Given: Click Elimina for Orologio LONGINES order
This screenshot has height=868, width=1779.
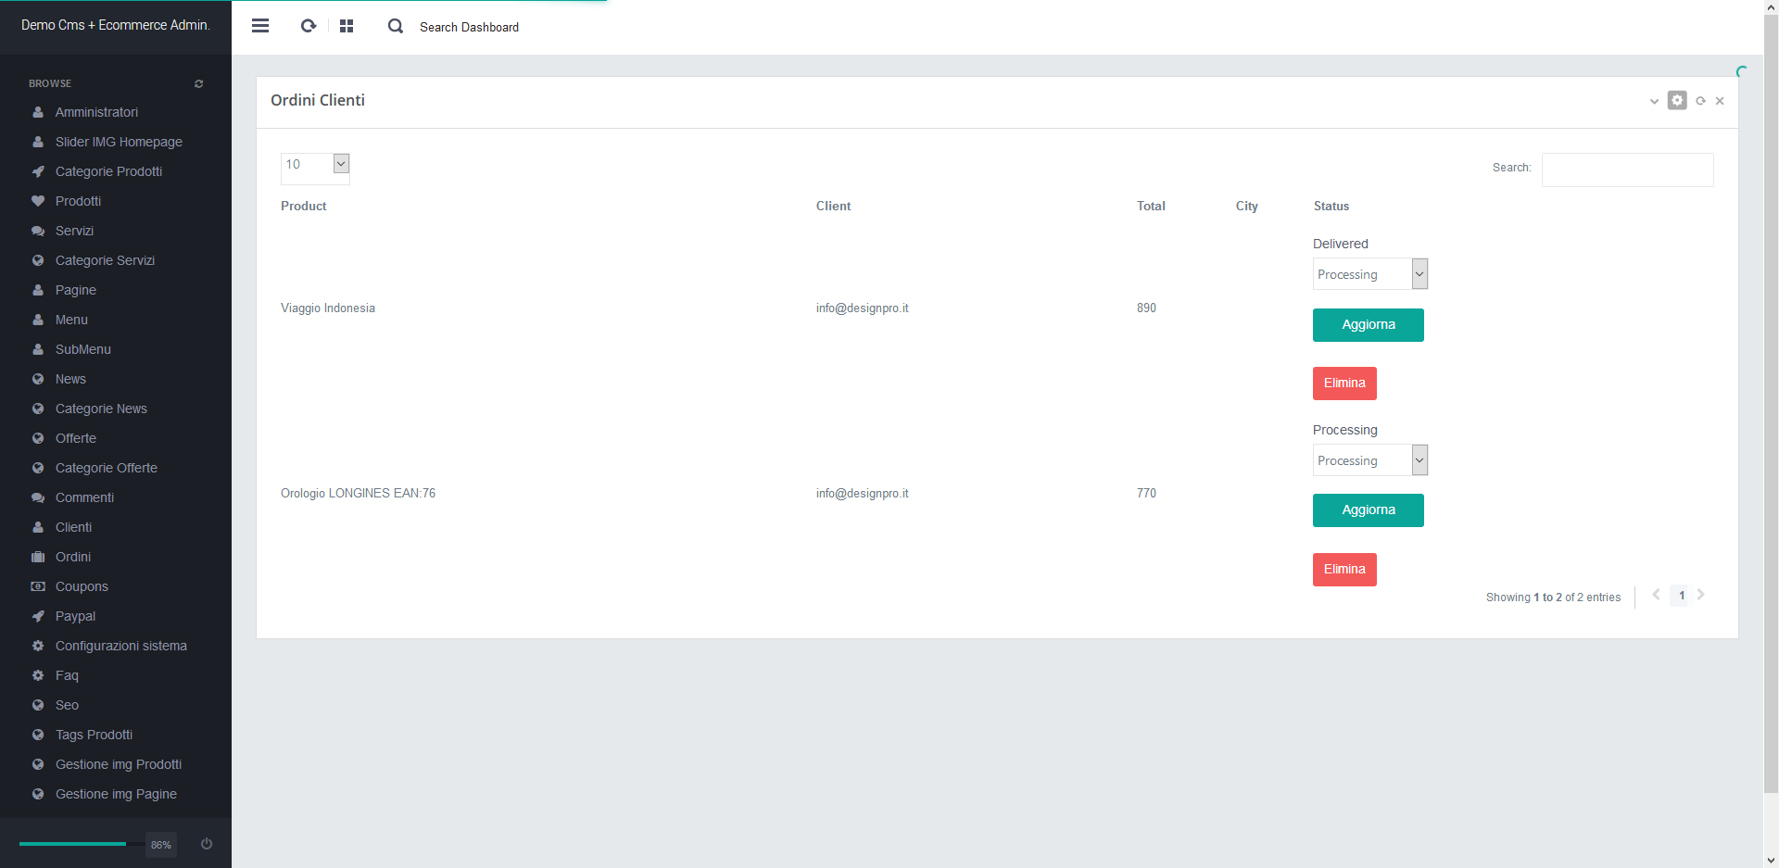Looking at the screenshot, I should pos(1344,570).
